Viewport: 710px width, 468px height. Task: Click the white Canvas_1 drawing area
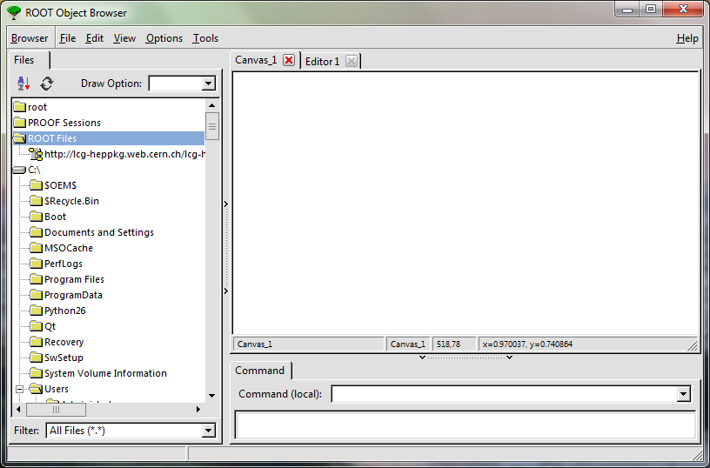pyautogui.click(x=466, y=204)
